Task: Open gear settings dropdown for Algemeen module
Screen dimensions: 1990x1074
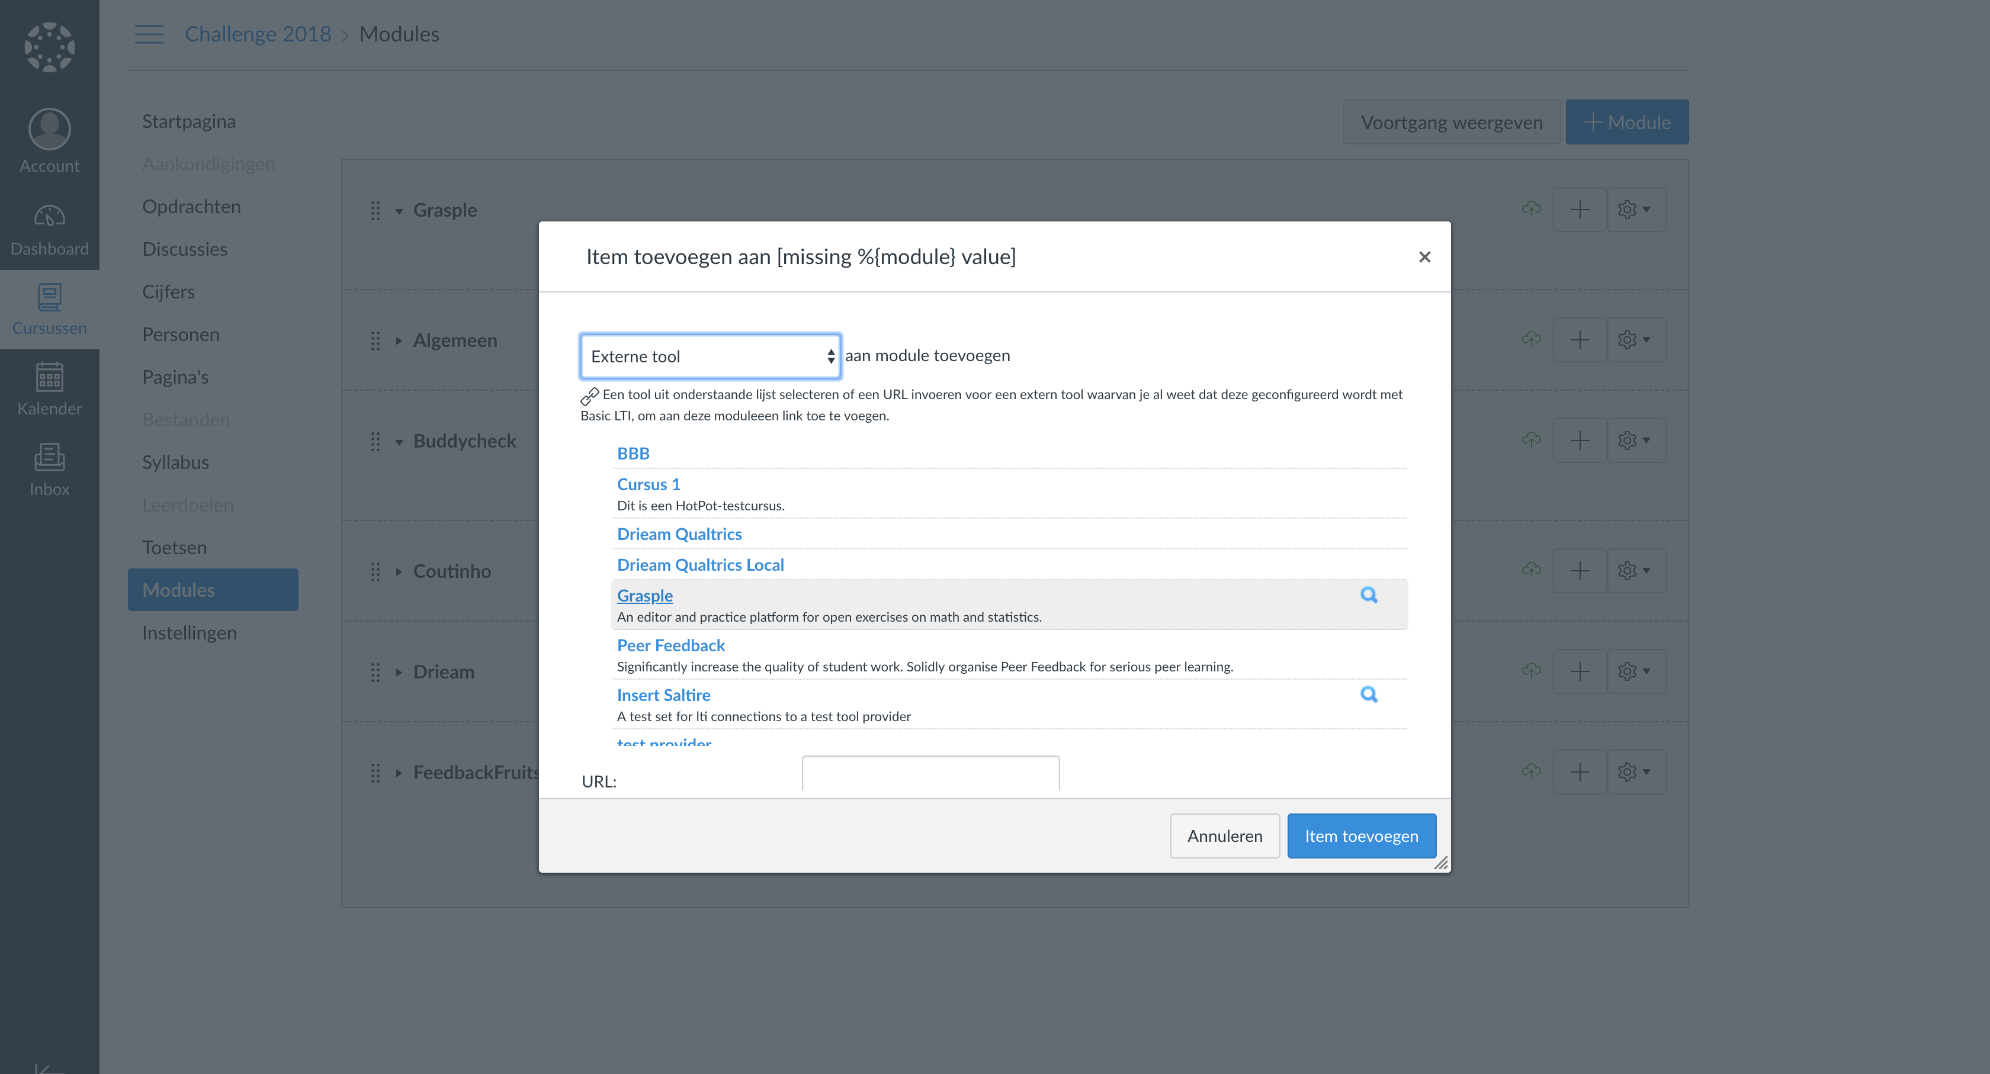Action: 1635,340
